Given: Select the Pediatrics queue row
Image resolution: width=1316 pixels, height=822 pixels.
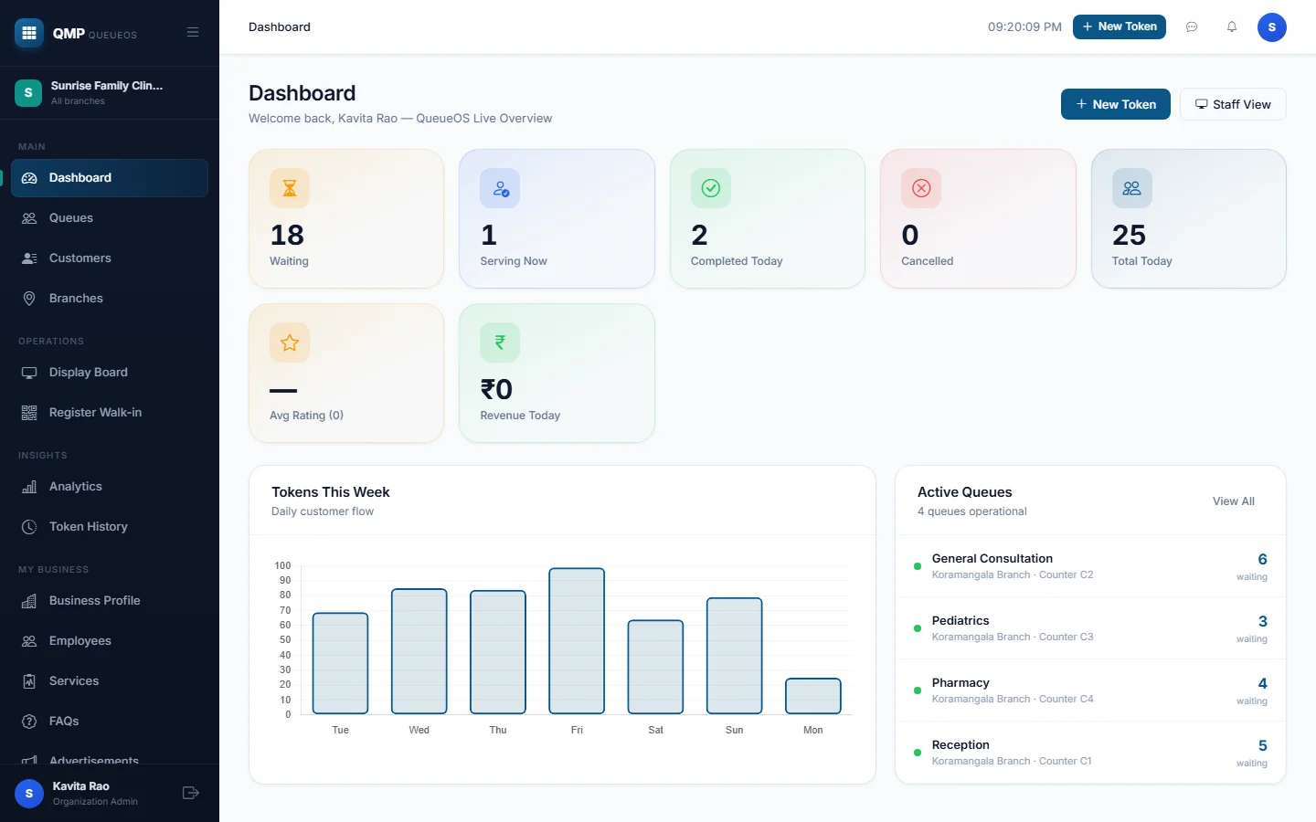Looking at the screenshot, I should 1090,628.
